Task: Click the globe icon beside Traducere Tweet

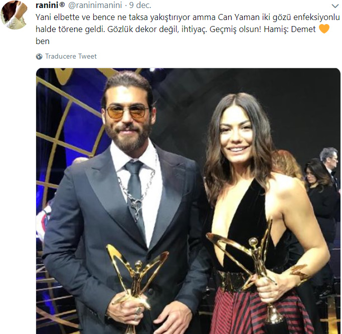Action: [39, 57]
